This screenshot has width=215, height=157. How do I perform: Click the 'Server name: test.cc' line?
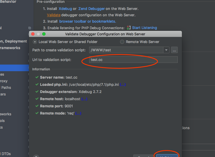pyautogui.click(x=59, y=78)
